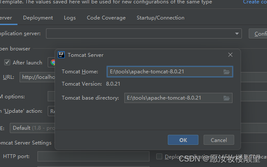Click the Configure button

click(x=258, y=33)
